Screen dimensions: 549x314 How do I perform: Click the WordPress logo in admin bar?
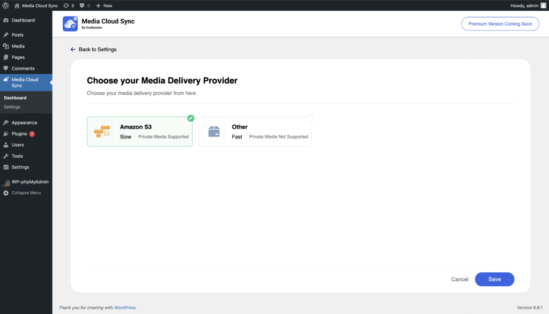pyautogui.click(x=6, y=5)
